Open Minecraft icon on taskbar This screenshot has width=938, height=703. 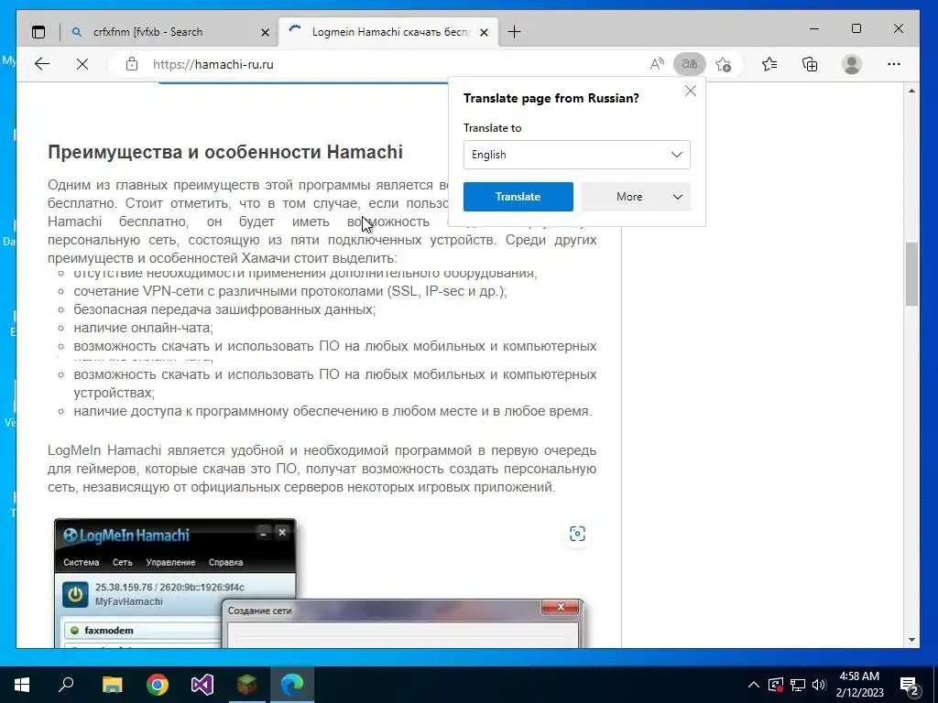(x=247, y=685)
